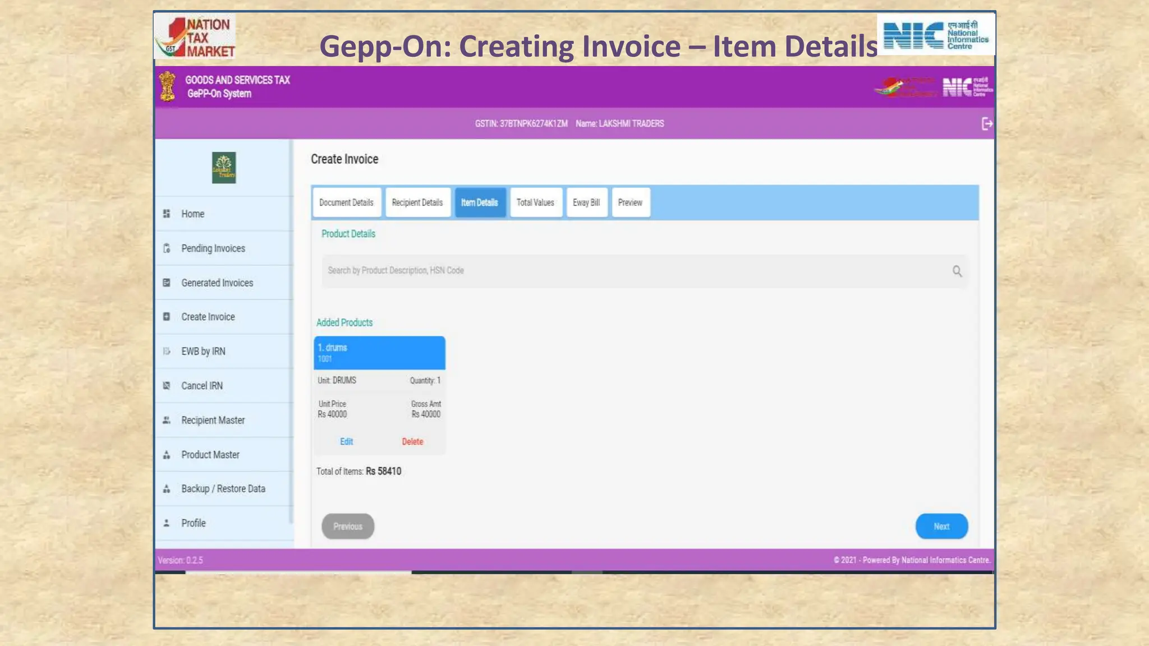Open Backup / Restore Data
The width and height of the screenshot is (1149, 646).
(x=224, y=489)
